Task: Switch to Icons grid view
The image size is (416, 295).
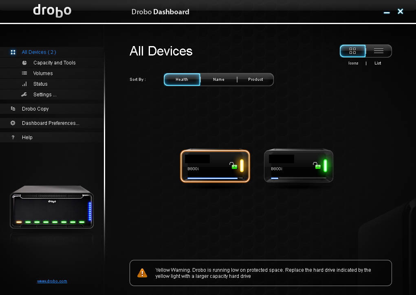Action: click(x=352, y=51)
